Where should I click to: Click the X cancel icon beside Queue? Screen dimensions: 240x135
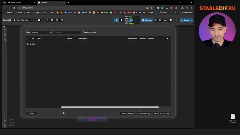click(x=176, y=20)
